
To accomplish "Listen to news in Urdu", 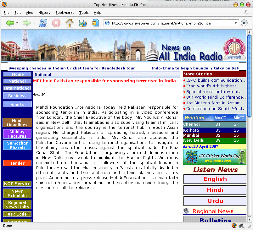I will 215,201.
